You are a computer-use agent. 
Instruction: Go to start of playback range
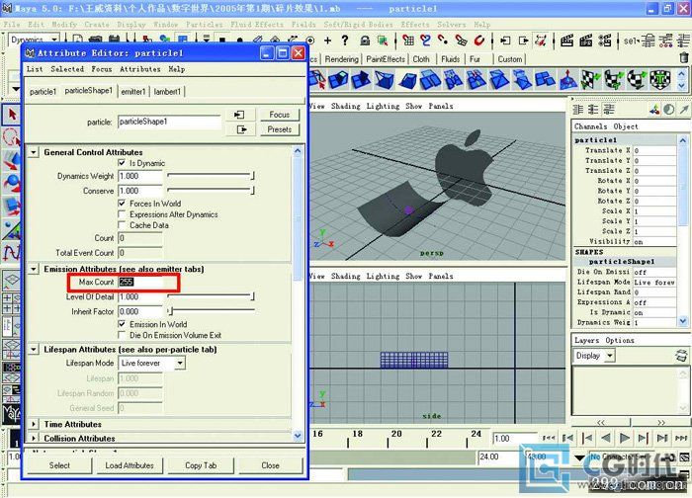(549, 438)
